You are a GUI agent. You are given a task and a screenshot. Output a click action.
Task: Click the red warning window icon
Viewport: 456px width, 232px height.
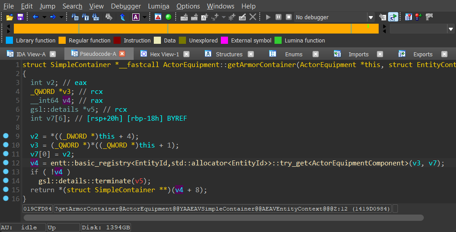click(158, 17)
